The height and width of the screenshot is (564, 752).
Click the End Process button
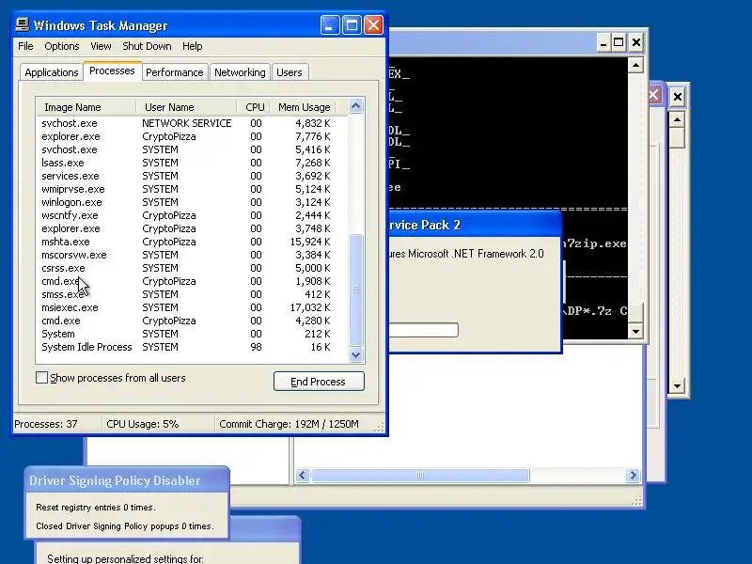pos(319,382)
